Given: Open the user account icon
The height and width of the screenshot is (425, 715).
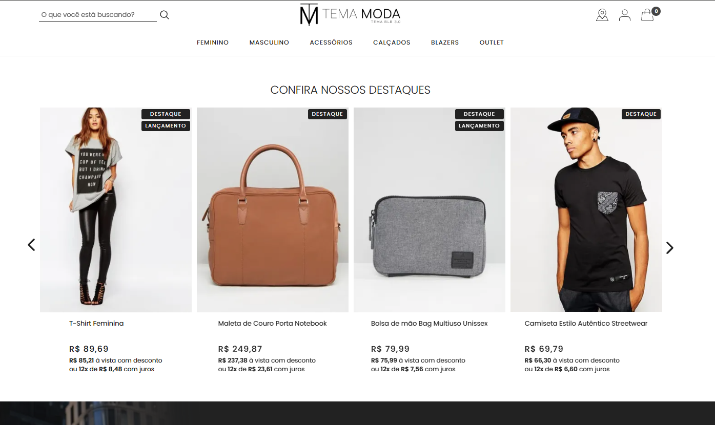Looking at the screenshot, I should (624, 15).
